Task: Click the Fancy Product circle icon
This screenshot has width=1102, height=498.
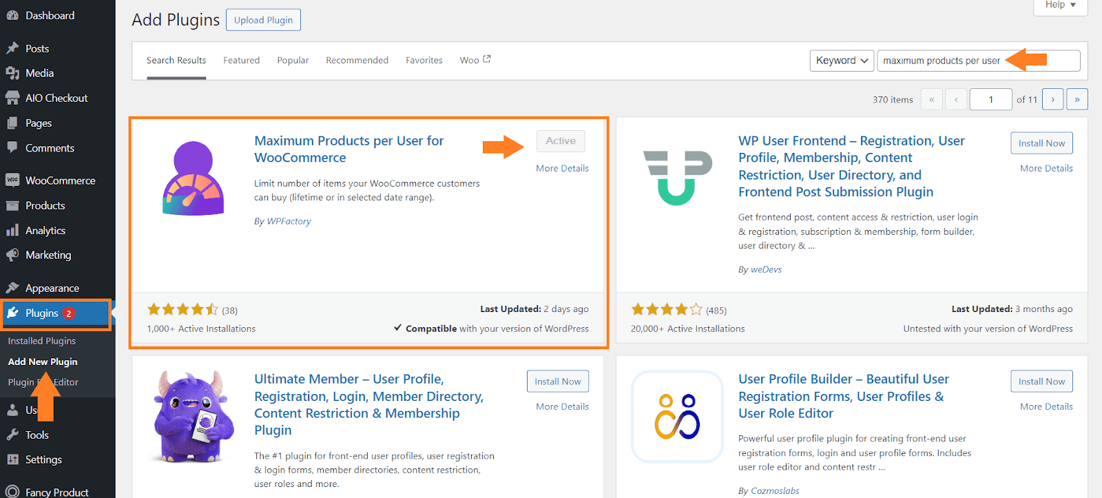Action: coord(12,492)
